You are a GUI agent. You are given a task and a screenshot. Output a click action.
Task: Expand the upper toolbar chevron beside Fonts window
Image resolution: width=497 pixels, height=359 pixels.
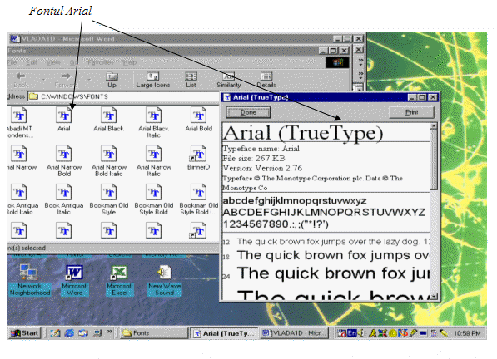(x=360, y=61)
